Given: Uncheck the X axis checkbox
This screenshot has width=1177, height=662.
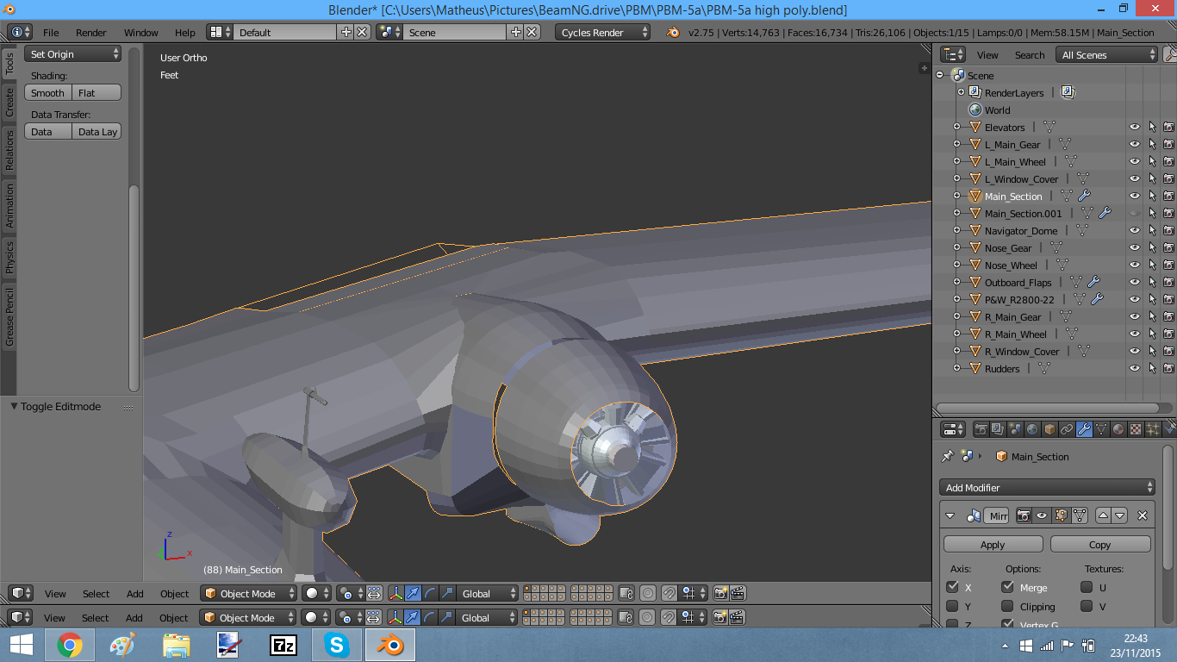Looking at the screenshot, I should click(x=952, y=587).
